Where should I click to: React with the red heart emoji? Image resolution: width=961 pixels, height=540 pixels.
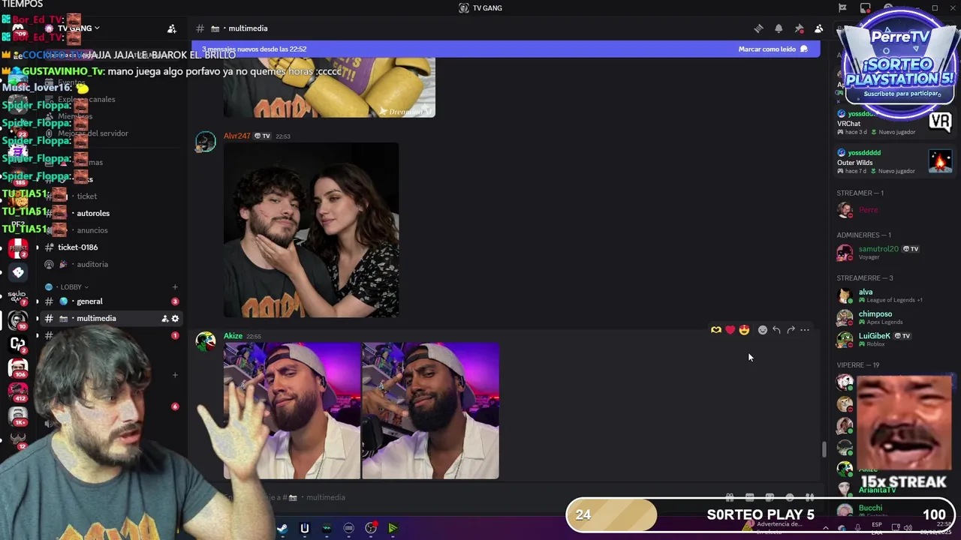pyautogui.click(x=730, y=330)
